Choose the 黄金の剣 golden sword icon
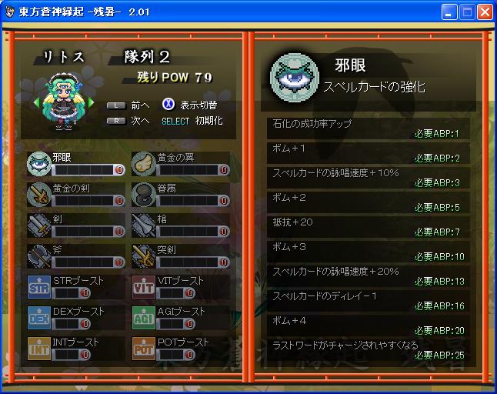 39,194
